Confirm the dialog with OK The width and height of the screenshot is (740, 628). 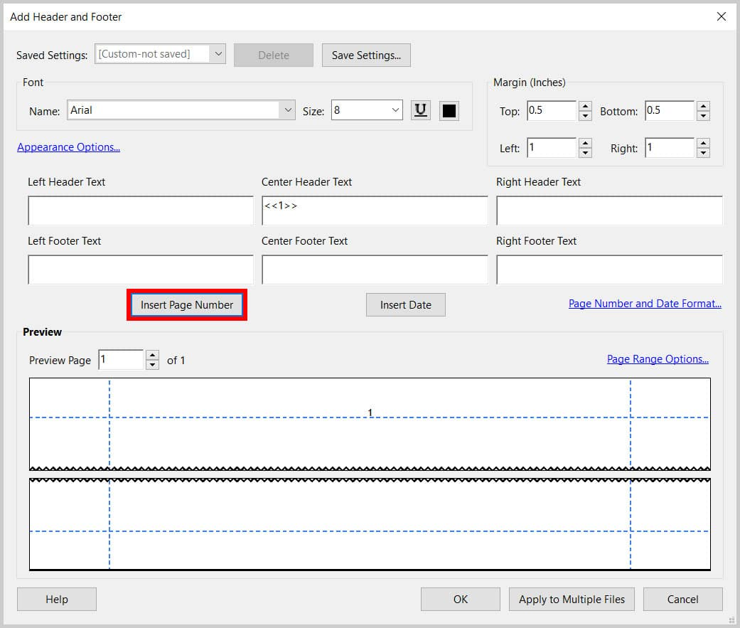460,599
